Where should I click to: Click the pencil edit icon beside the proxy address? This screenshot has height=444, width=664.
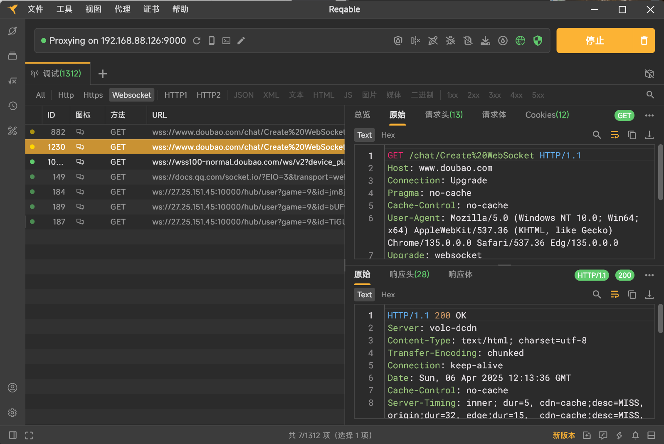241,41
